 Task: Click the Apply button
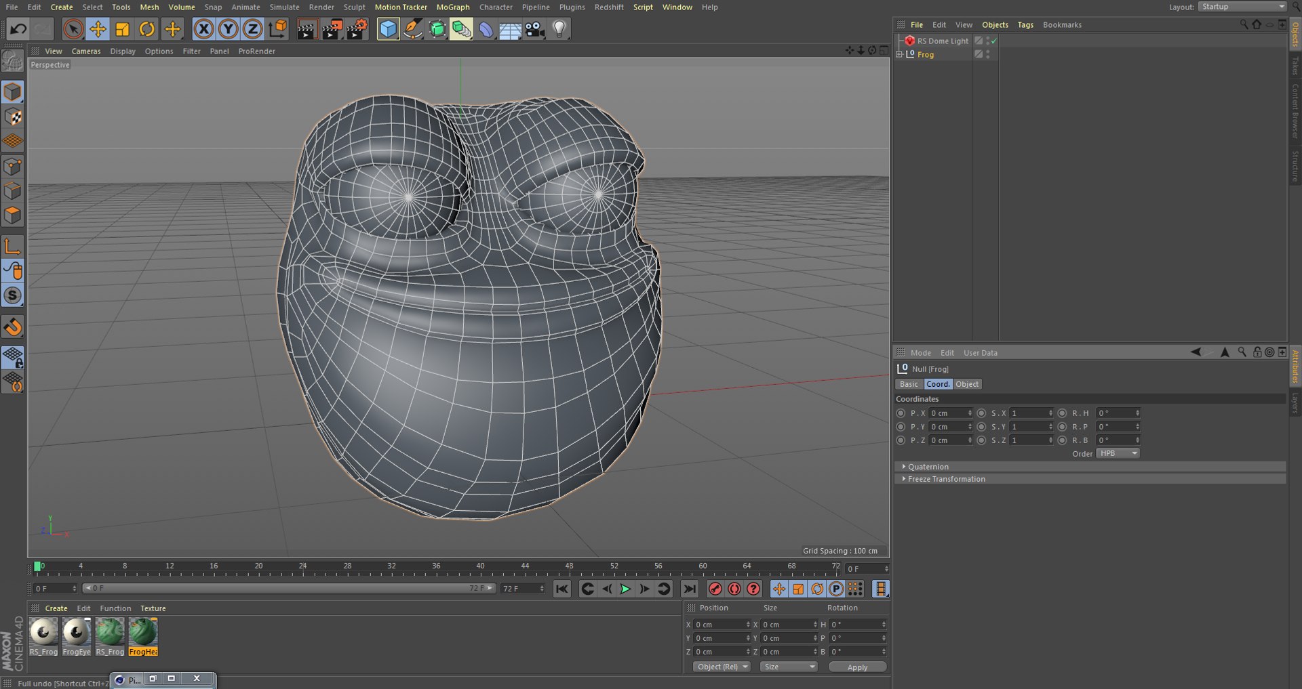857,667
